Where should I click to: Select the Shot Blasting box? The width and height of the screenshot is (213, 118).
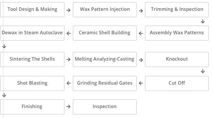click(32, 83)
